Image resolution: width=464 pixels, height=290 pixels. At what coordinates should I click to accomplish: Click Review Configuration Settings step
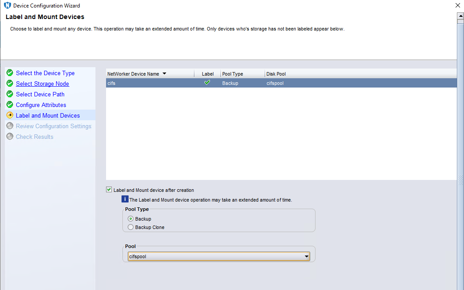(x=53, y=126)
